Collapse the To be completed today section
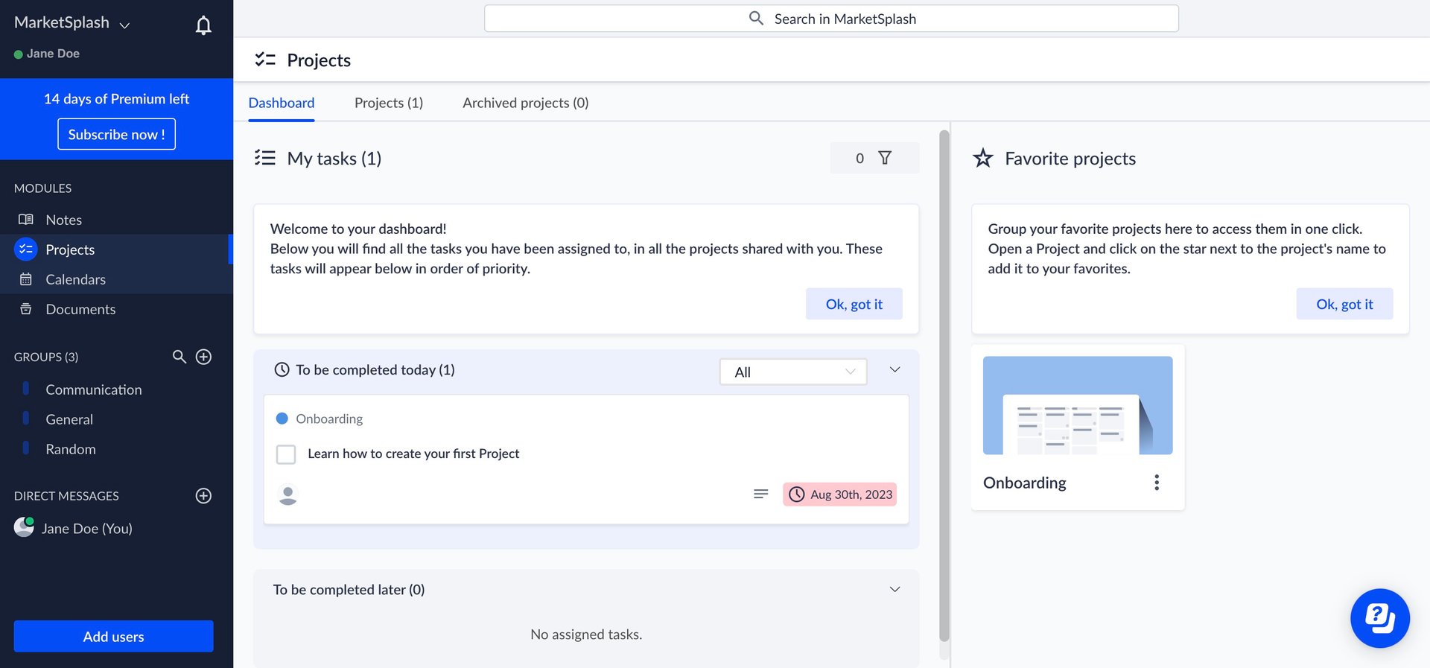This screenshot has height=668, width=1430. click(894, 370)
